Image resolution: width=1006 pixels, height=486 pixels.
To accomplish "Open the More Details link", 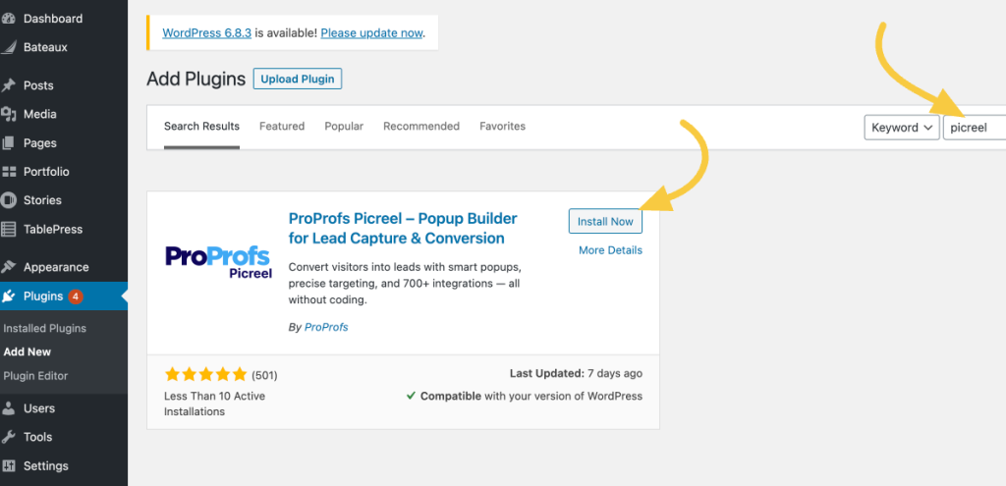I will (x=610, y=250).
